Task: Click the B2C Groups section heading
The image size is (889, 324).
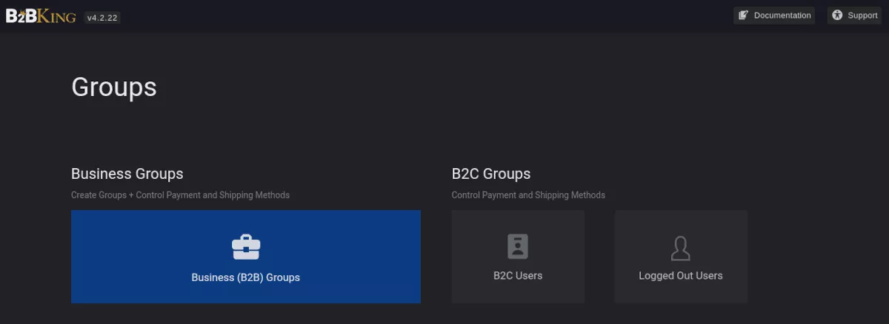Action: point(491,175)
